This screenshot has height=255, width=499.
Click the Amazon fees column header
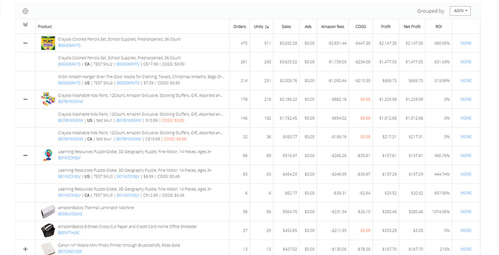pyautogui.click(x=332, y=26)
